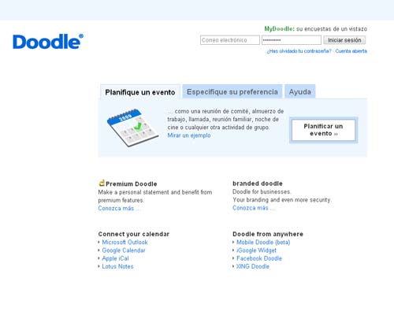Click the Planificar un evento button

[323, 130]
